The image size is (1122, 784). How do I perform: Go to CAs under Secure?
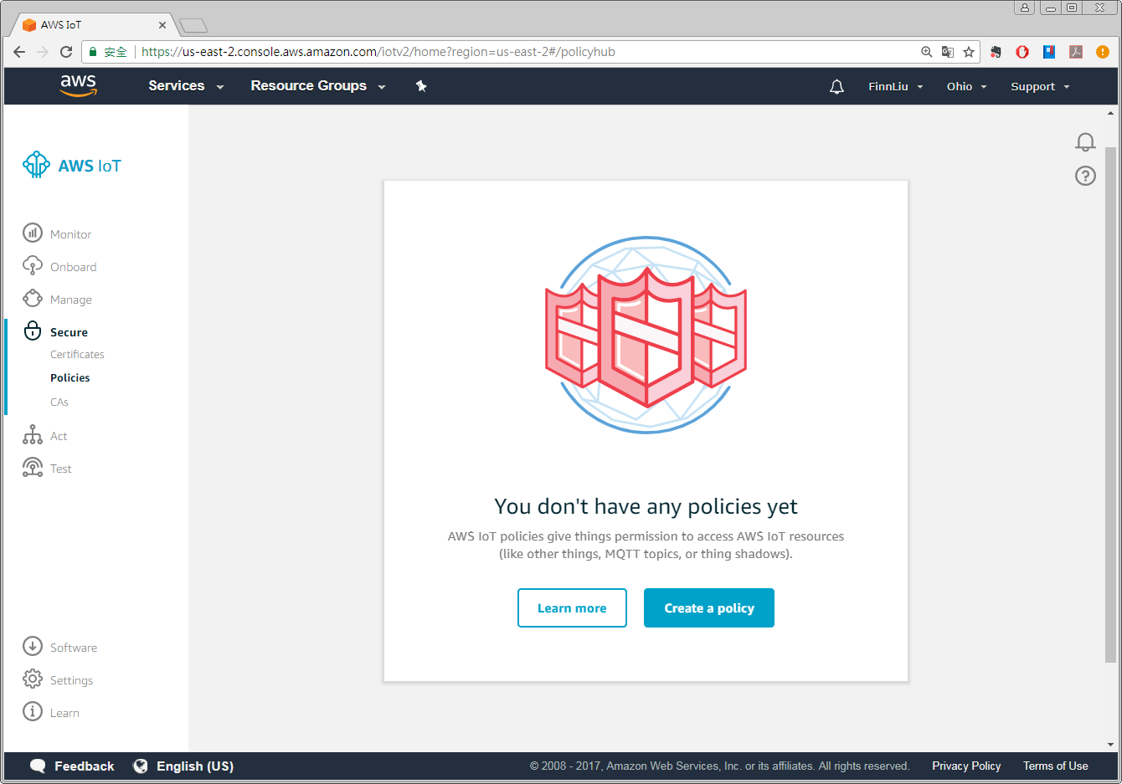pyautogui.click(x=59, y=402)
